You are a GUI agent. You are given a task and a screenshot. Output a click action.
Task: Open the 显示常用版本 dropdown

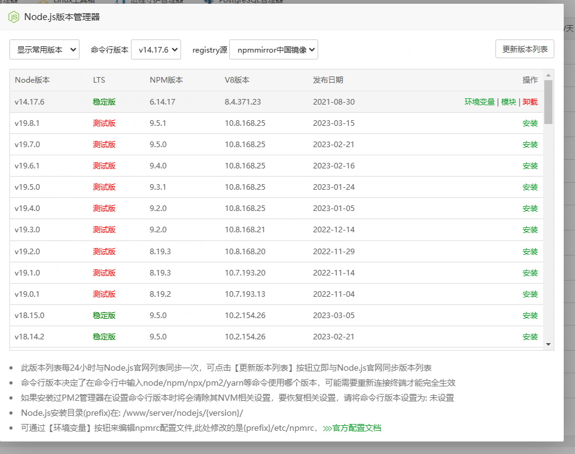44,49
